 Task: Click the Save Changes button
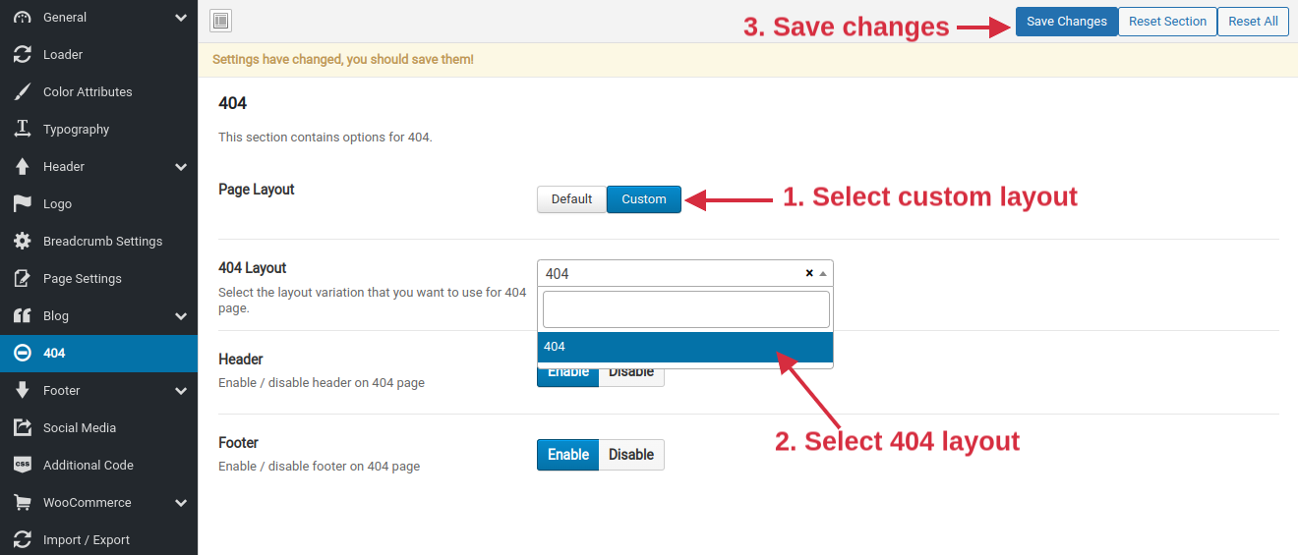(x=1067, y=22)
